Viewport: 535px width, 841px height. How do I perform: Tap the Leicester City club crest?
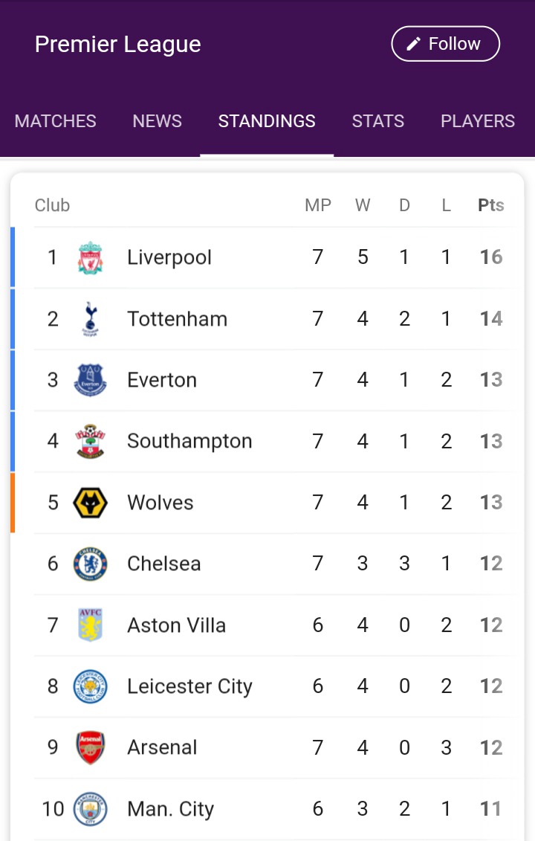91,686
